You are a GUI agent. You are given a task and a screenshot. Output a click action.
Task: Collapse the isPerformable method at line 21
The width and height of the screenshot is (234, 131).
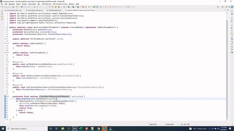click(9, 52)
